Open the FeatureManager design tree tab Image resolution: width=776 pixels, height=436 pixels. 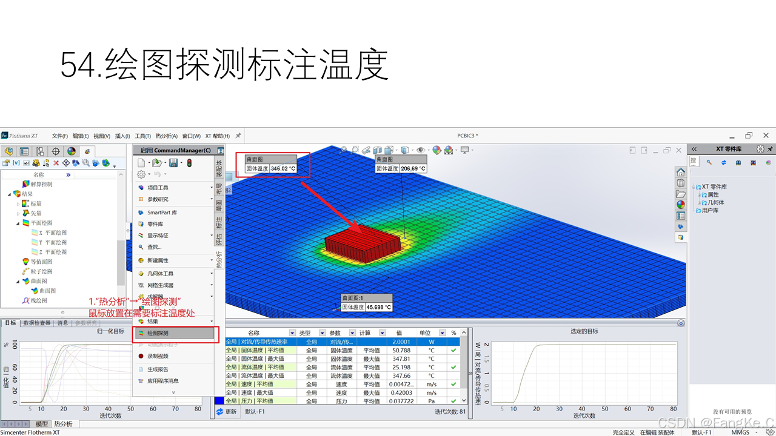pos(8,151)
